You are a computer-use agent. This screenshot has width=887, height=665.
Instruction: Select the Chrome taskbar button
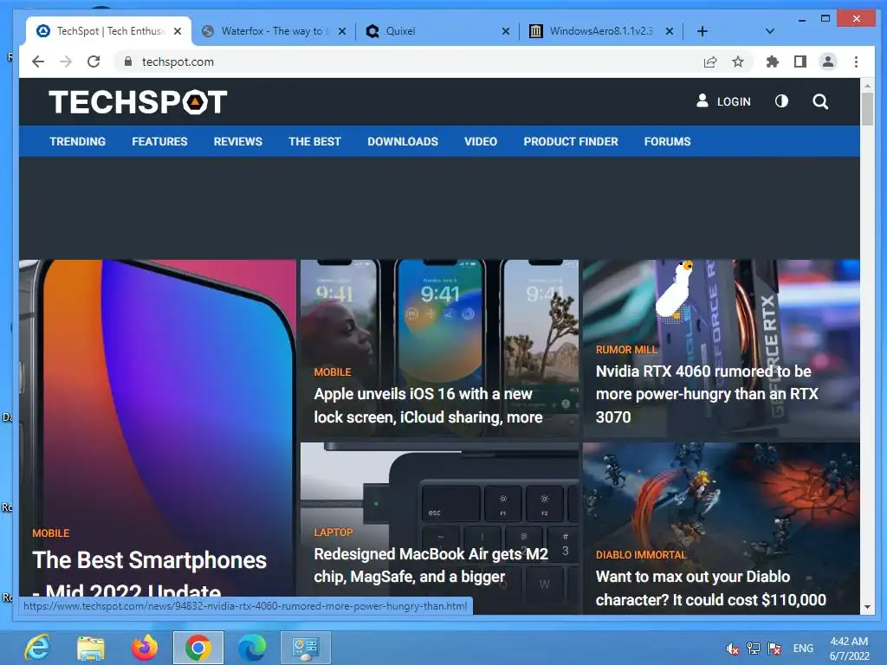[198, 648]
